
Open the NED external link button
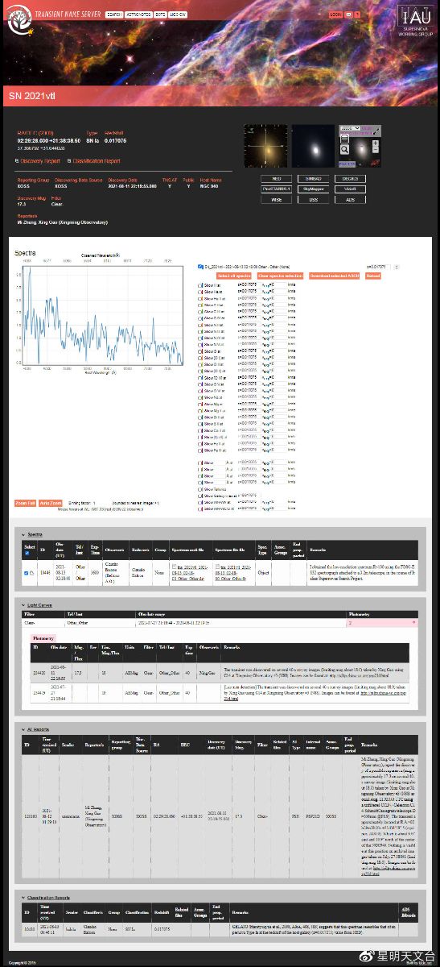click(x=276, y=178)
